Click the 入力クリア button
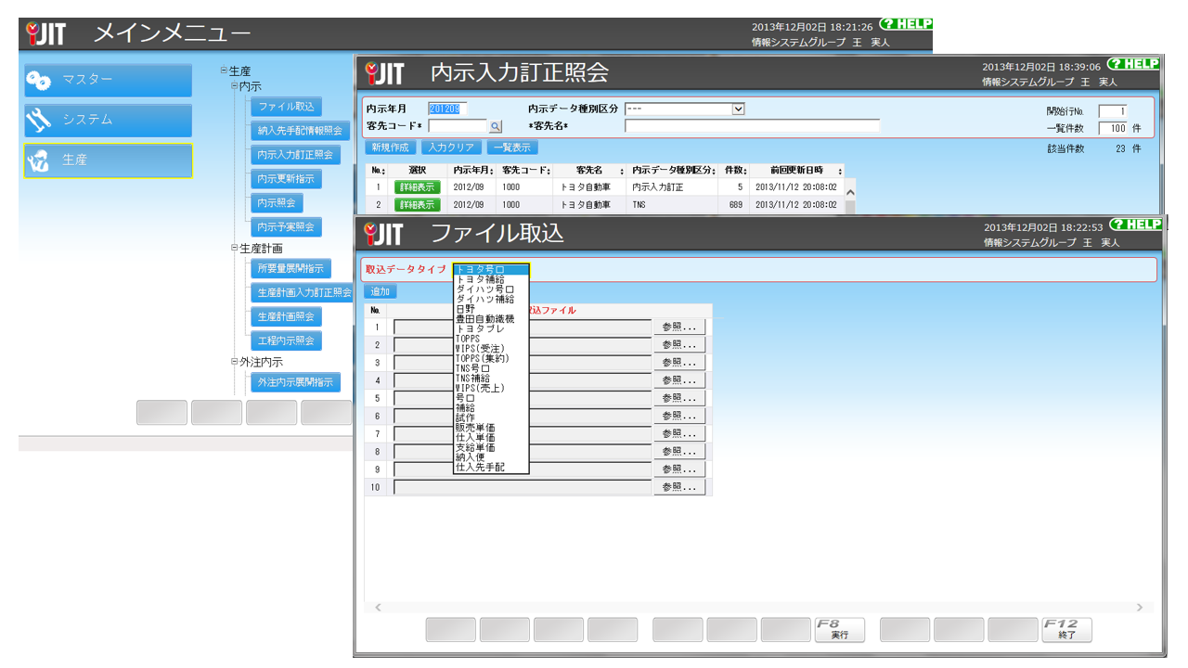The width and height of the screenshot is (1188, 668). click(451, 148)
